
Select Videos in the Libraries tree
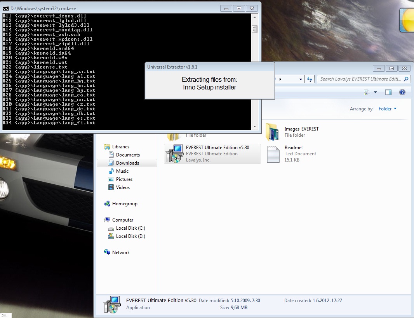123,188
